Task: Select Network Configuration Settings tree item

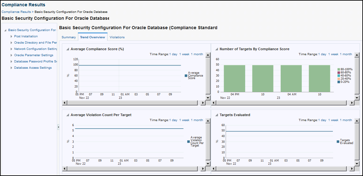Action: [36, 49]
